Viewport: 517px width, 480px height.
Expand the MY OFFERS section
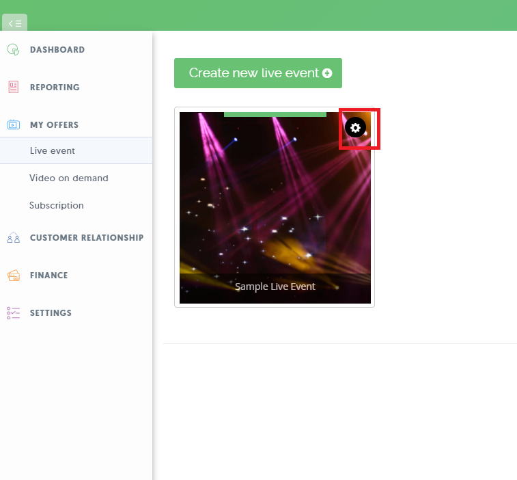[x=55, y=125]
